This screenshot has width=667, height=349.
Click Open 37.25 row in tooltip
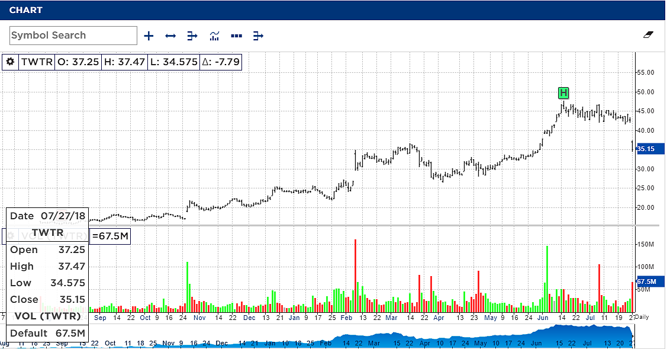pyautogui.click(x=47, y=249)
